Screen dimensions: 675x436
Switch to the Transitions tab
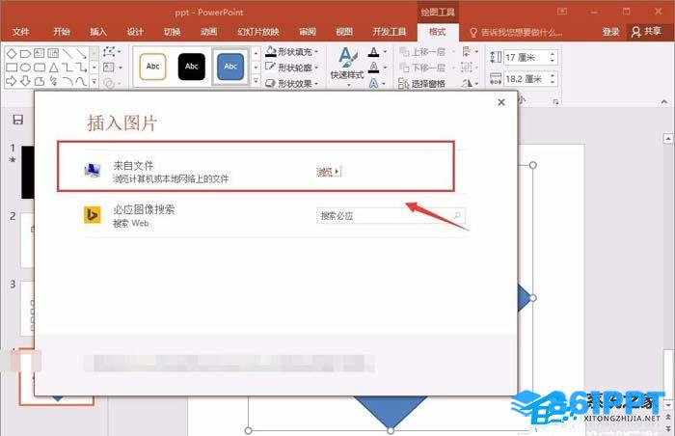tap(172, 32)
